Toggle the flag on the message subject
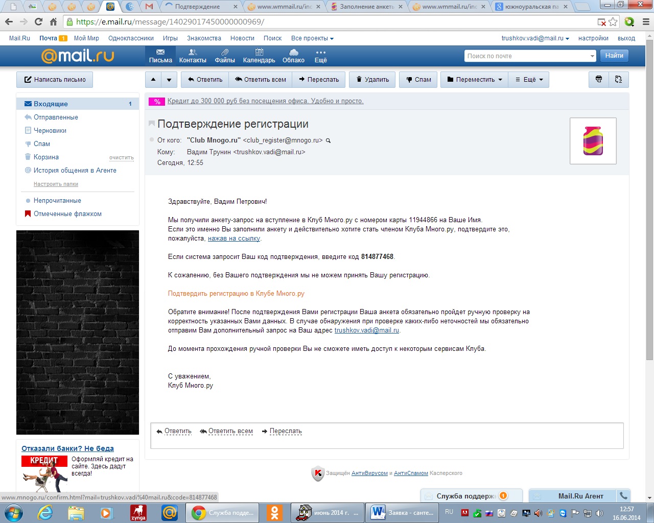Image resolution: width=654 pixels, height=523 pixels. [x=152, y=124]
